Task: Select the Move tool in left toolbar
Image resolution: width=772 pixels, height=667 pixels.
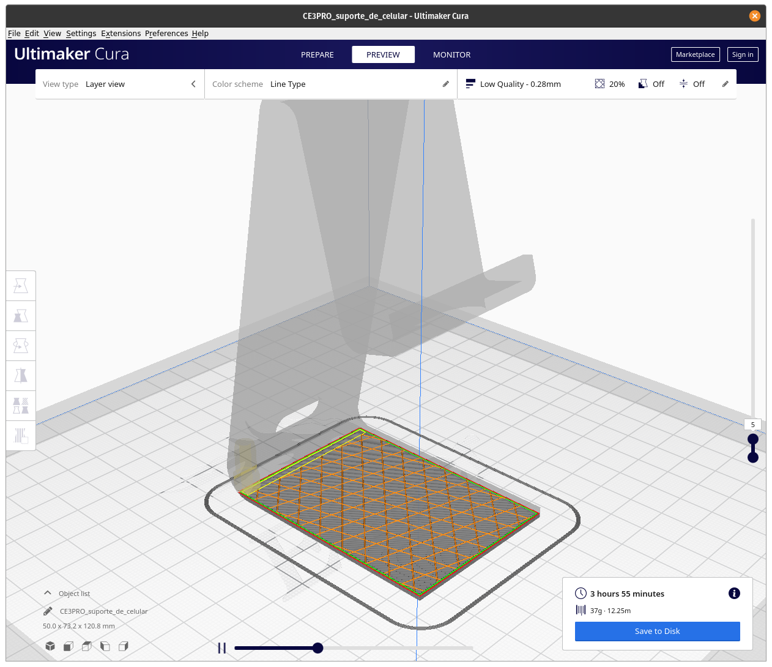Action: coord(21,286)
